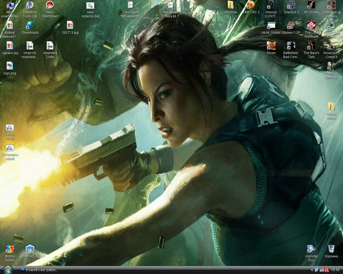Image resolution: width=343 pixels, height=274 pixels.
Task: Launch Overlord 2 shortcut
Action: coord(291,5)
